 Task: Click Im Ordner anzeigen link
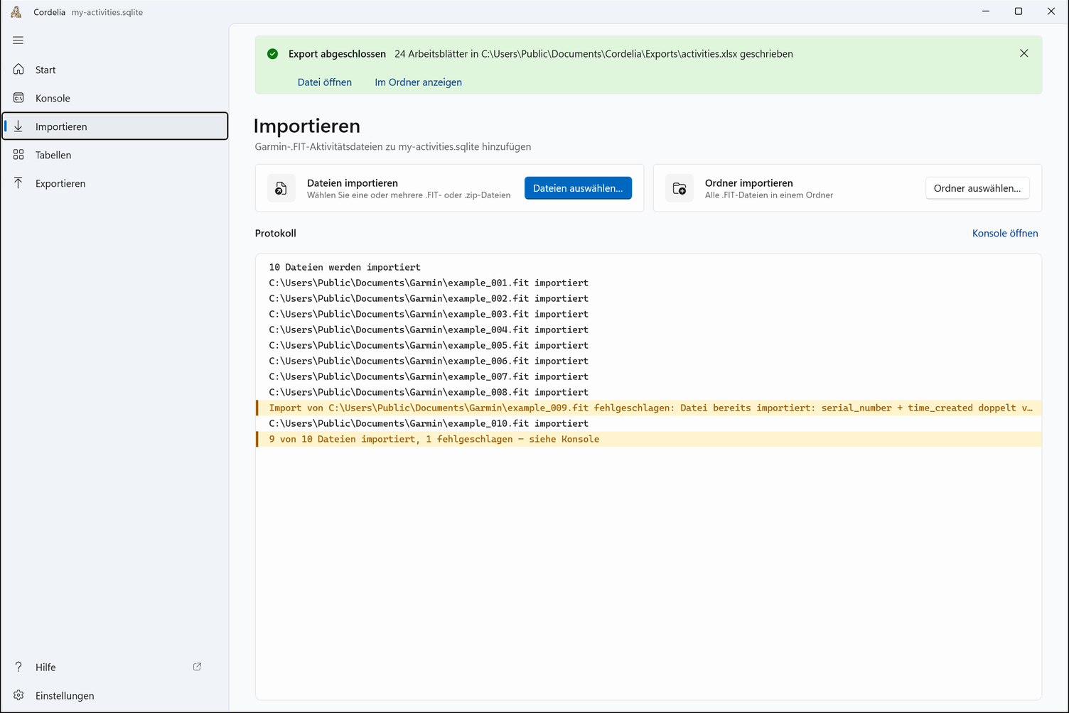[418, 82]
